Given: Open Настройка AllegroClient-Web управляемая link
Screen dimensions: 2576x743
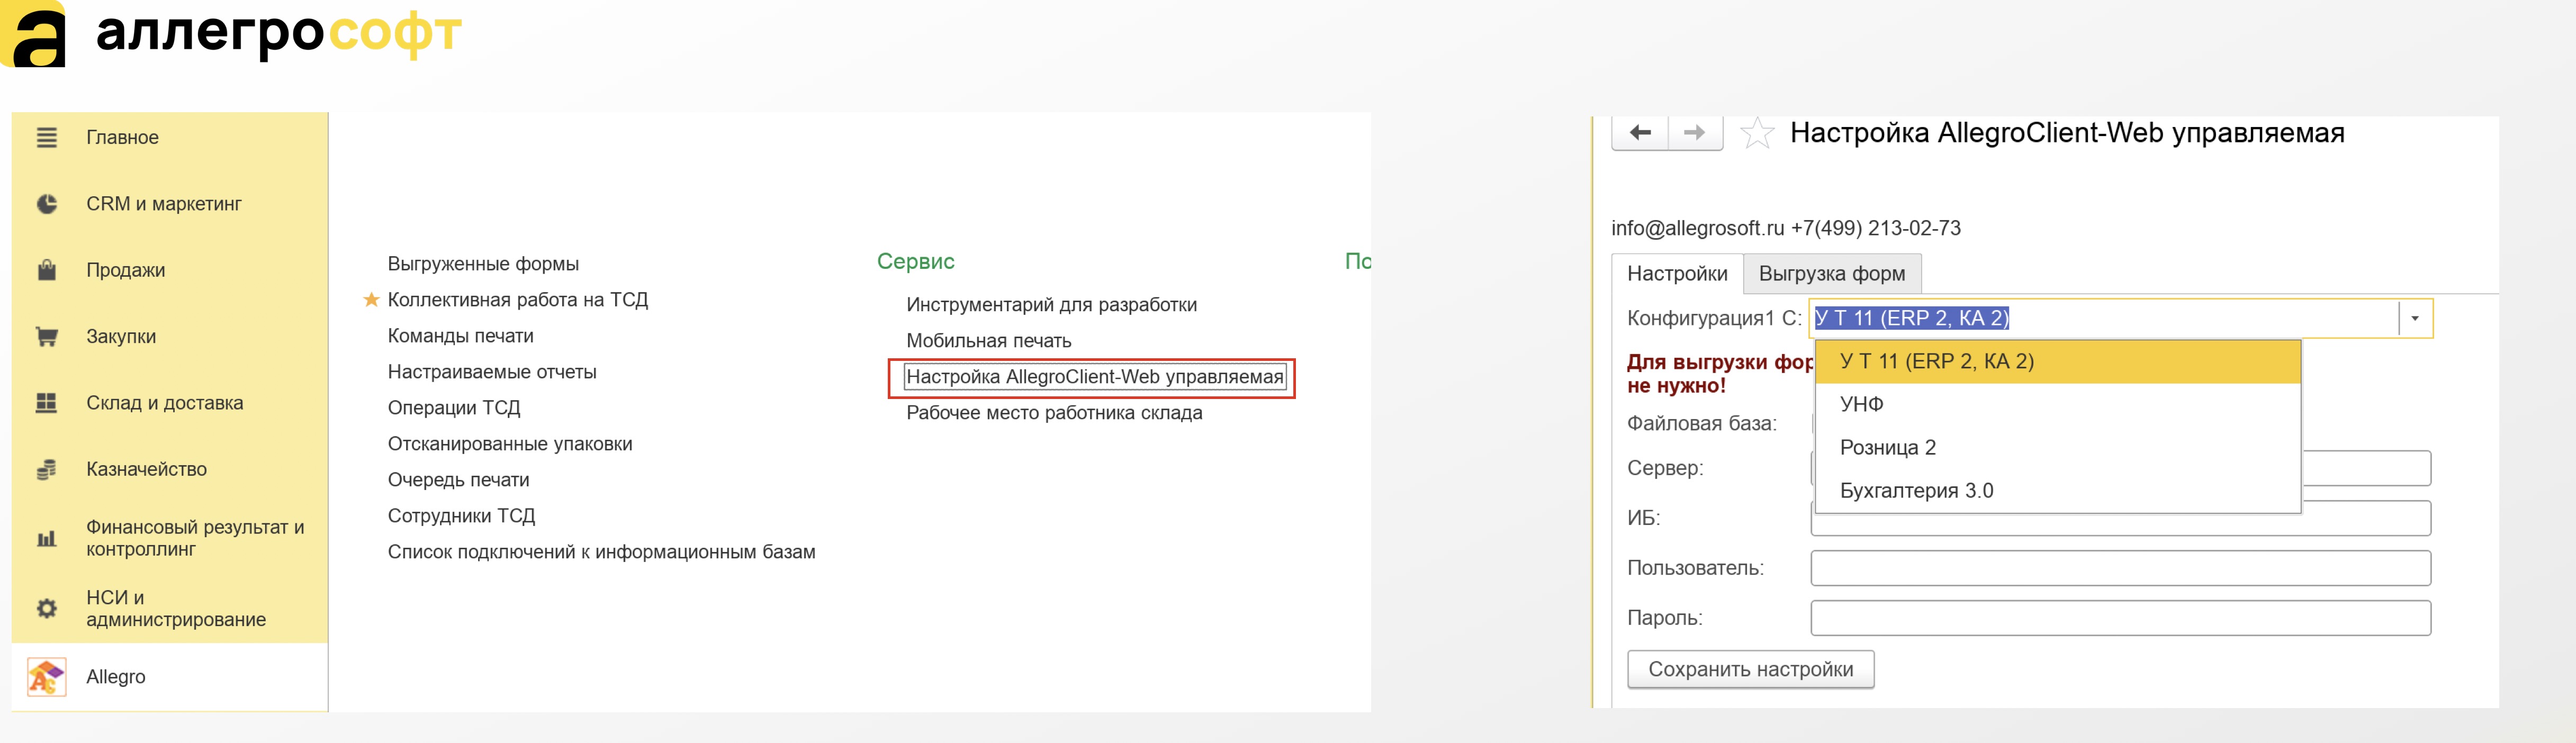Looking at the screenshot, I should click(1094, 377).
